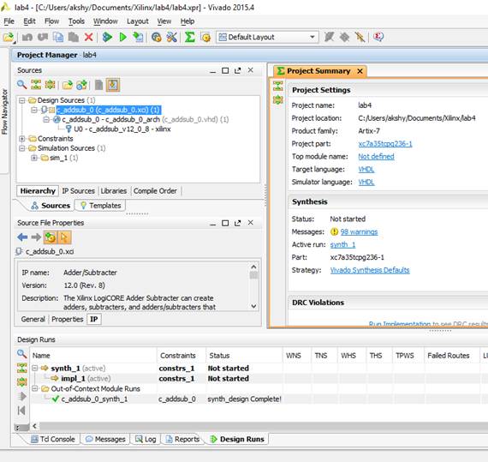
Task: Toggle the auto-update icon in Source File Properties
Action: coord(51,237)
